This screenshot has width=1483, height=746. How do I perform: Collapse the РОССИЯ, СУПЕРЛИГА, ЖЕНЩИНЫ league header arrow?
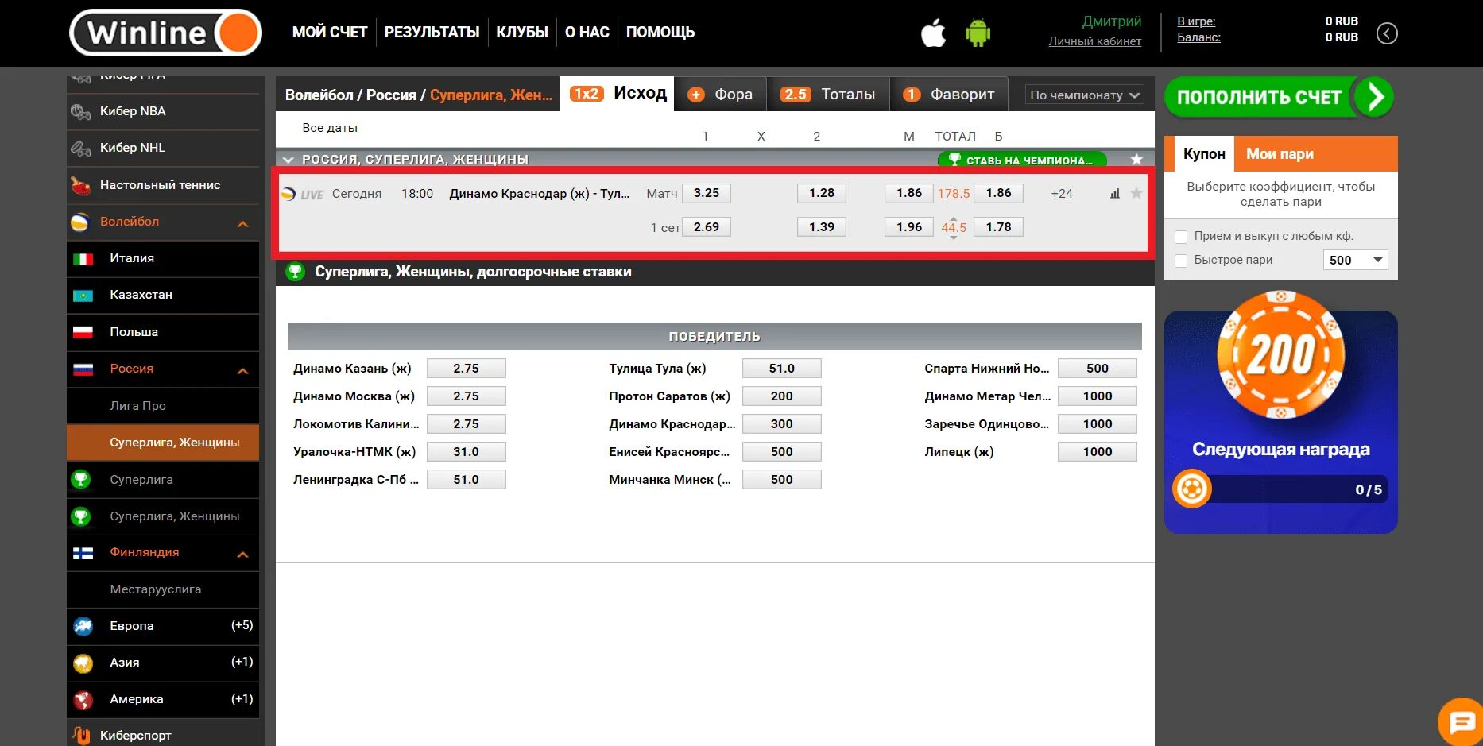(288, 160)
